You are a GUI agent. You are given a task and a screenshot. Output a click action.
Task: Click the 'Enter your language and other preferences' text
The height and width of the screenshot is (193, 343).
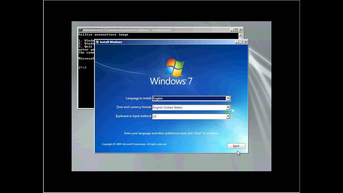coord(171,133)
